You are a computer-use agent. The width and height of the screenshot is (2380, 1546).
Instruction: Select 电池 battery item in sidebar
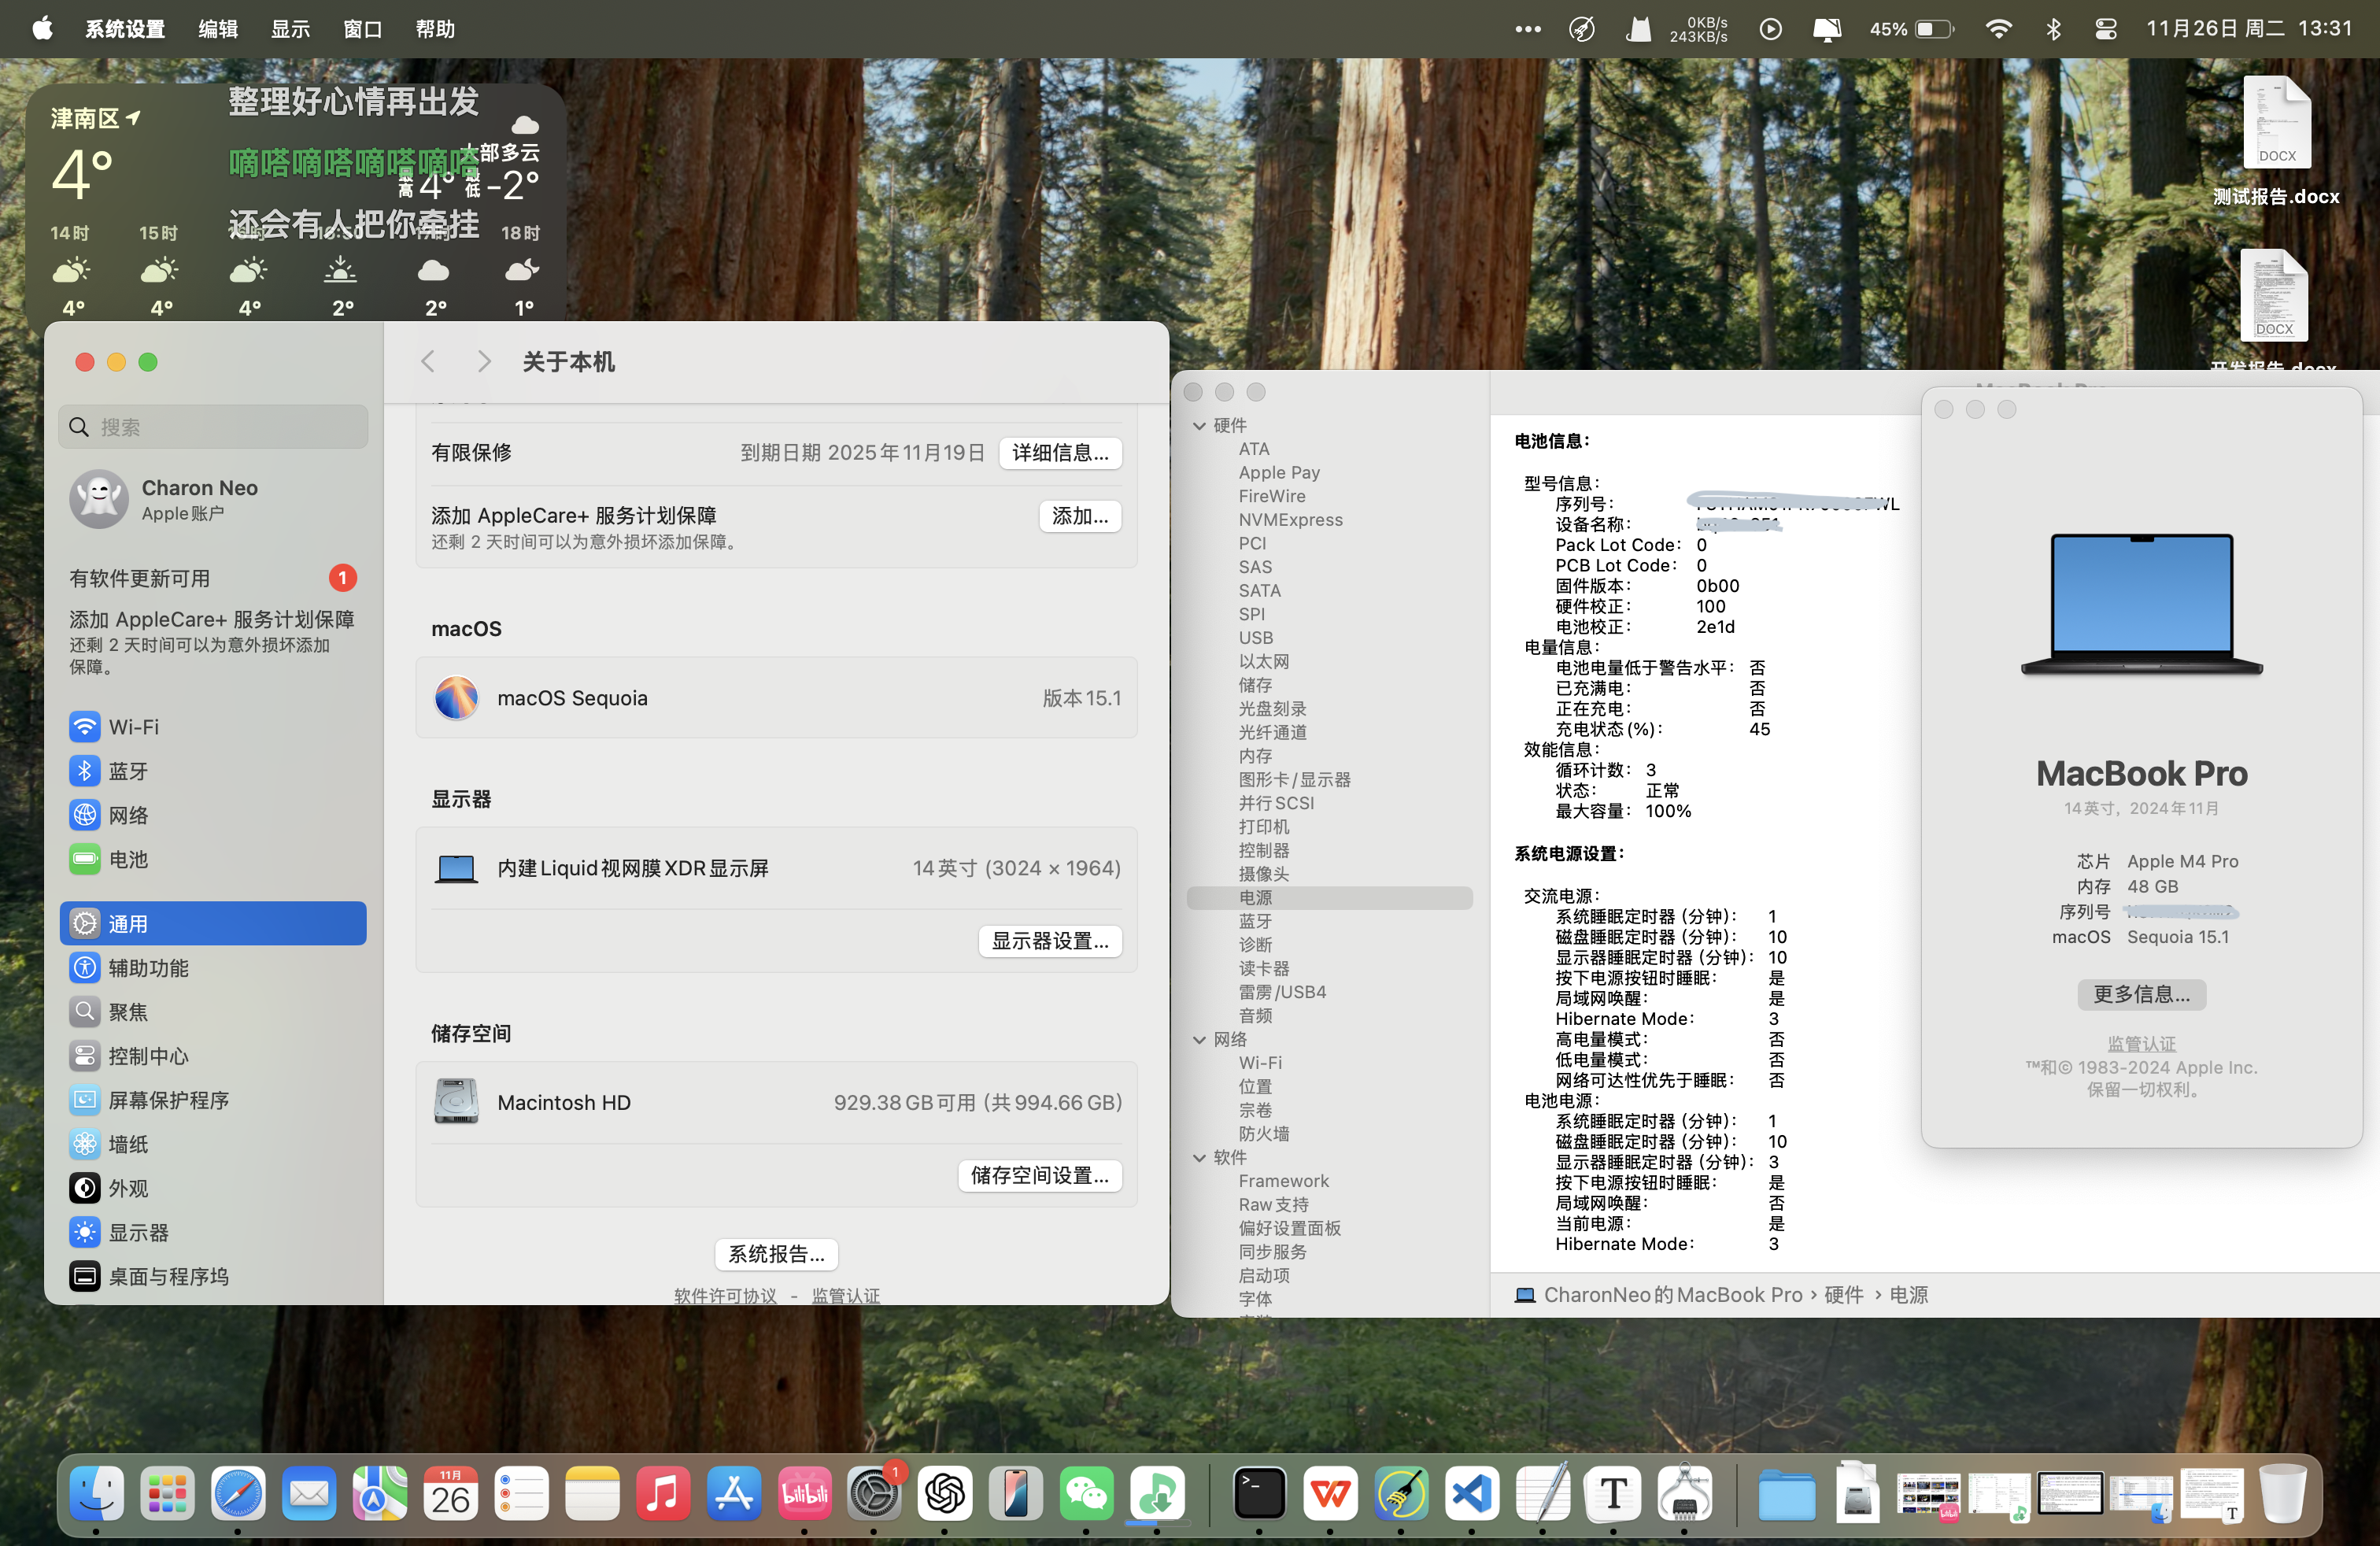coord(128,859)
